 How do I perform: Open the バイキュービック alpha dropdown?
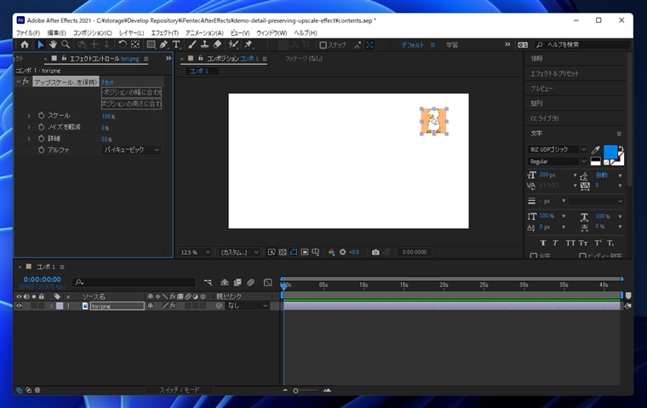(131, 150)
